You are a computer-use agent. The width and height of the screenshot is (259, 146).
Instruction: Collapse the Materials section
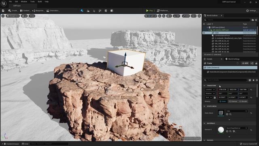tap(204, 123)
